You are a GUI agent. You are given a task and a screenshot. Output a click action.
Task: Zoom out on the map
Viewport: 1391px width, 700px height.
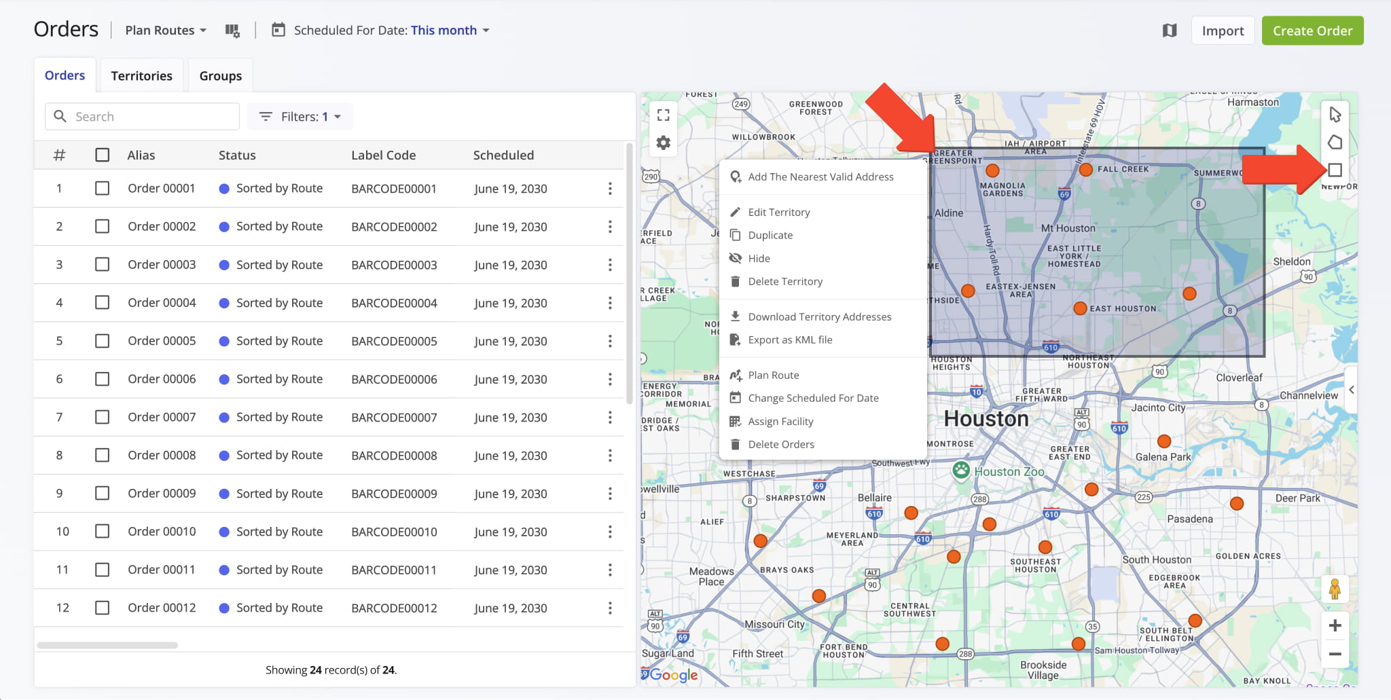tap(1335, 654)
